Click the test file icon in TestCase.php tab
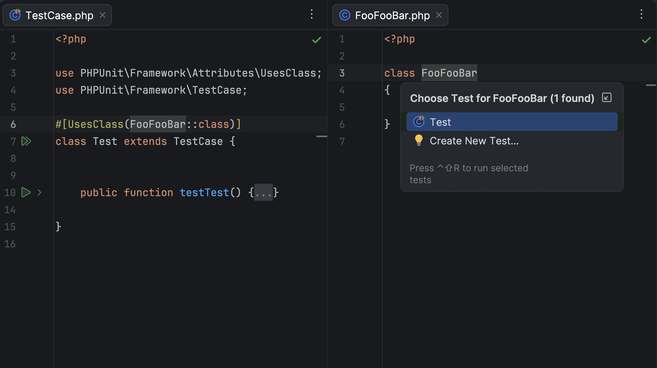The width and height of the screenshot is (657, 368). pos(15,15)
